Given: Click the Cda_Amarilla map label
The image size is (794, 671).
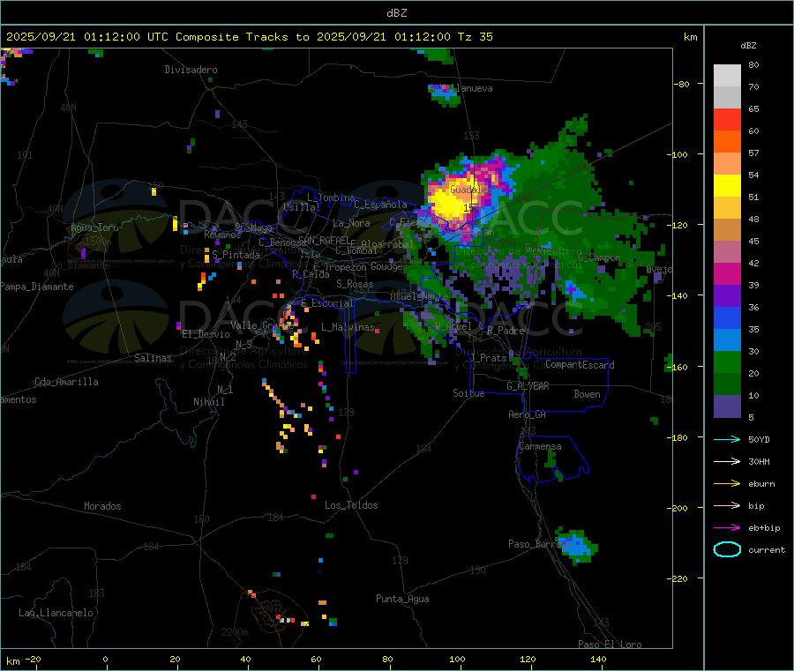Looking at the screenshot, I should pos(66,382).
